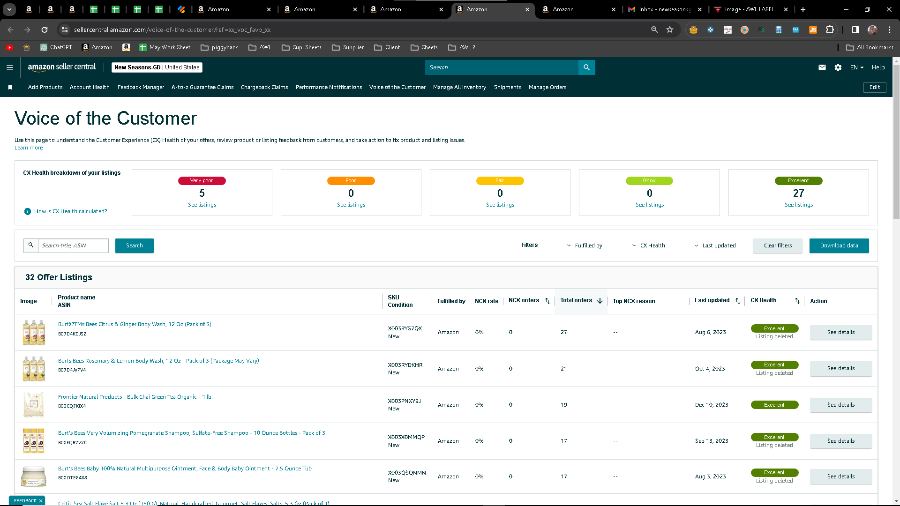Focus the Search title, ASIN input field
The image size is (900, 506).
point(73,246)
